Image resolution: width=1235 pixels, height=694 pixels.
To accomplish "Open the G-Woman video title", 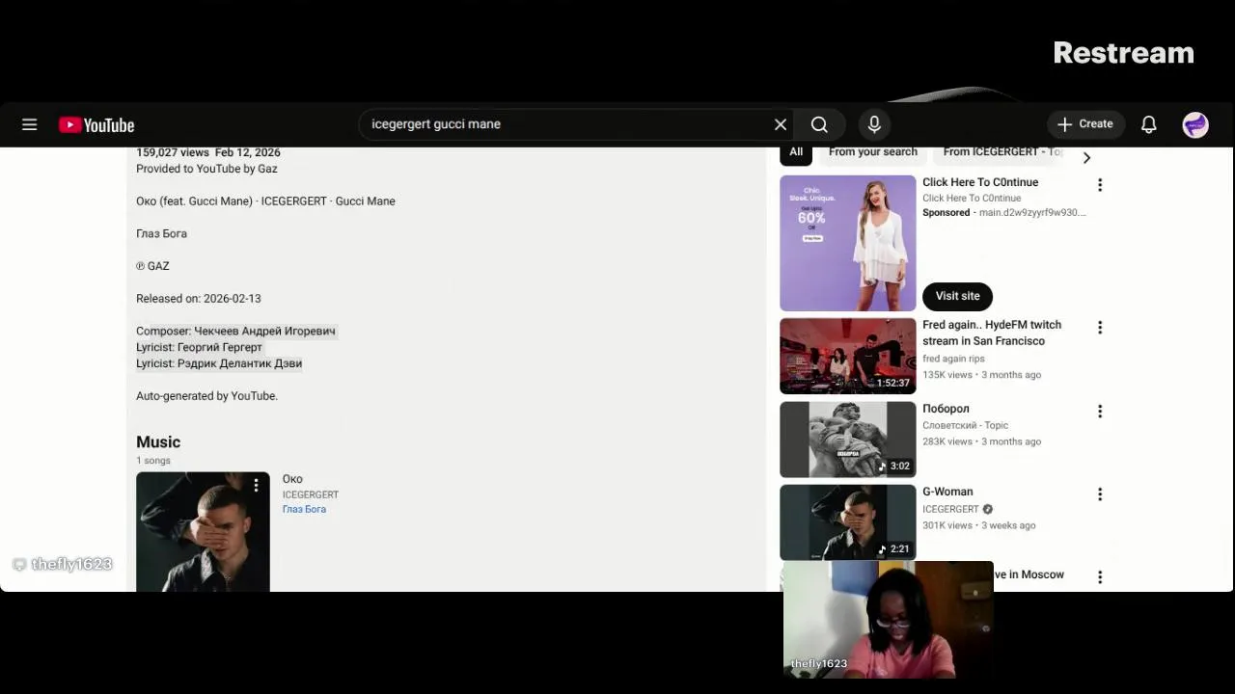I will coord(947,492).
